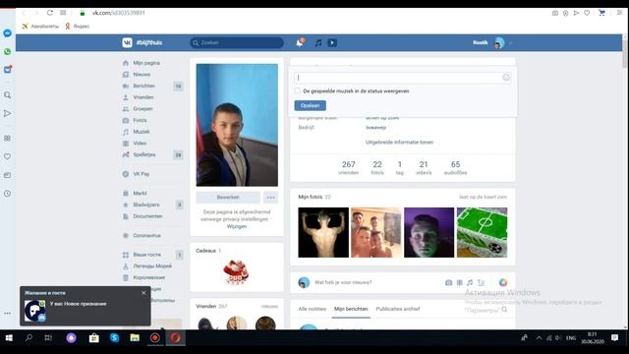The image size is (629, 354).
Task: Click the emoji icon in status field
Action: tap(506, 78)
